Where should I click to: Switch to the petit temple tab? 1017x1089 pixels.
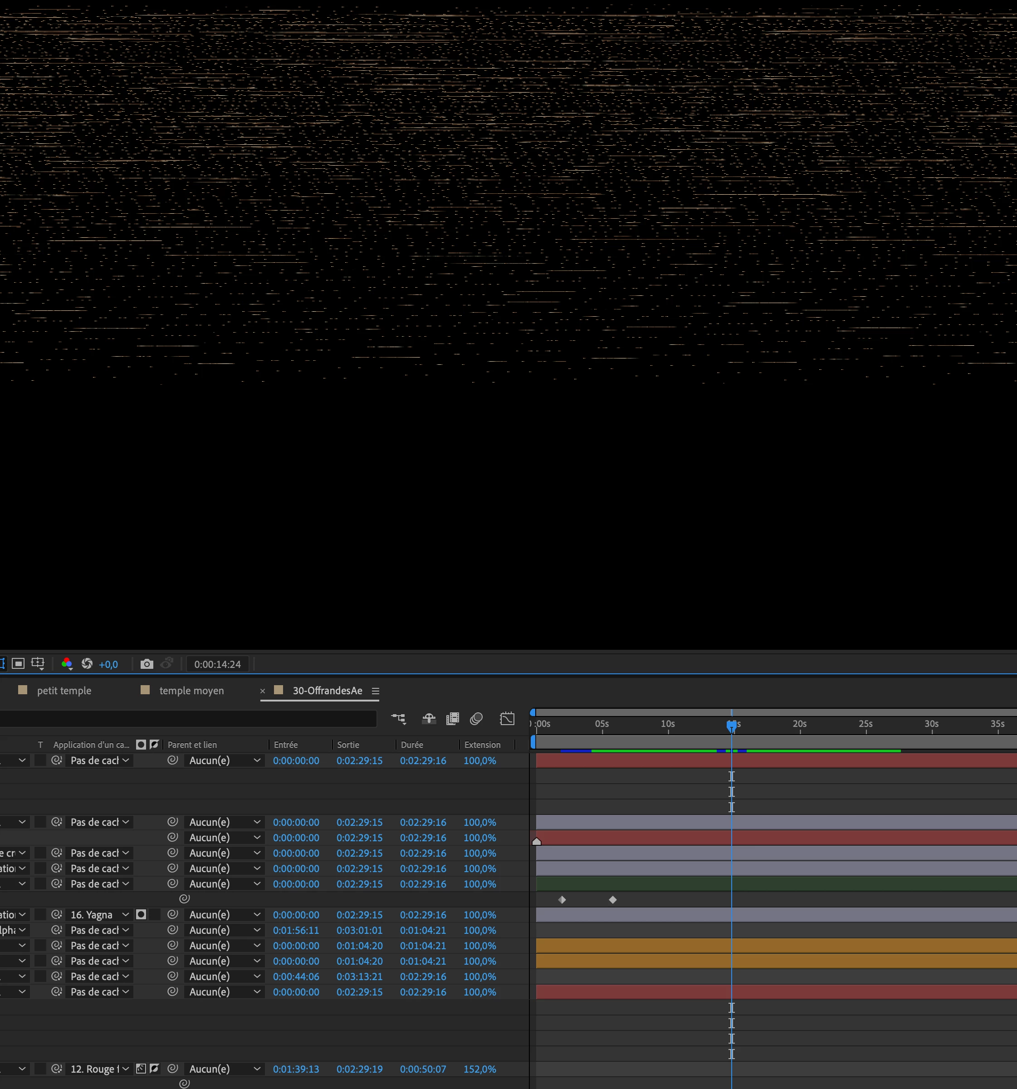tap(64, 690)
